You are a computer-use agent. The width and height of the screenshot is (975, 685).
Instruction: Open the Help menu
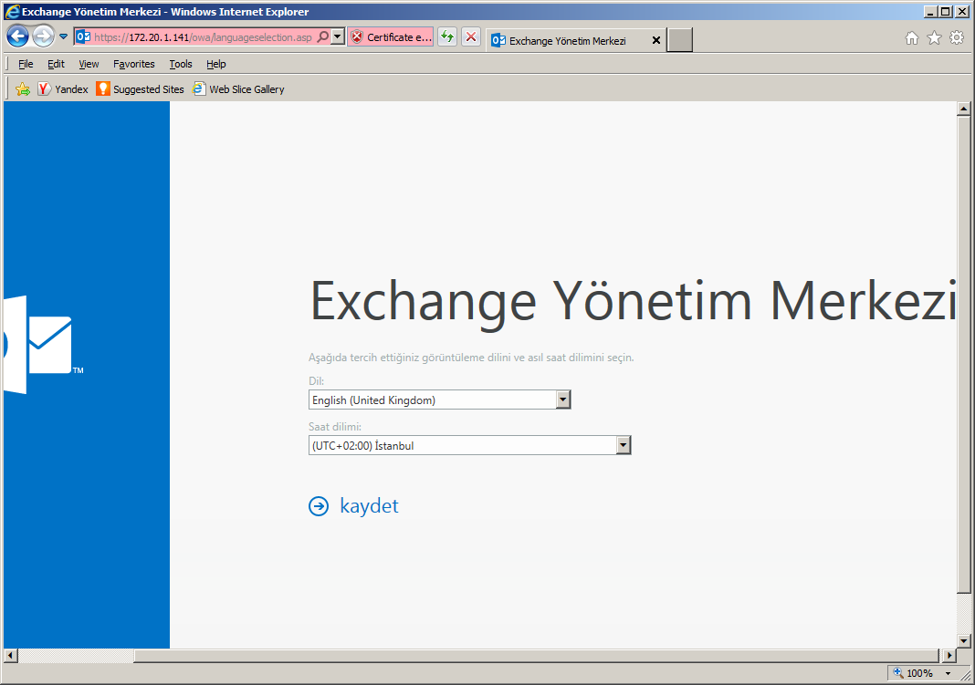[215, 64]
